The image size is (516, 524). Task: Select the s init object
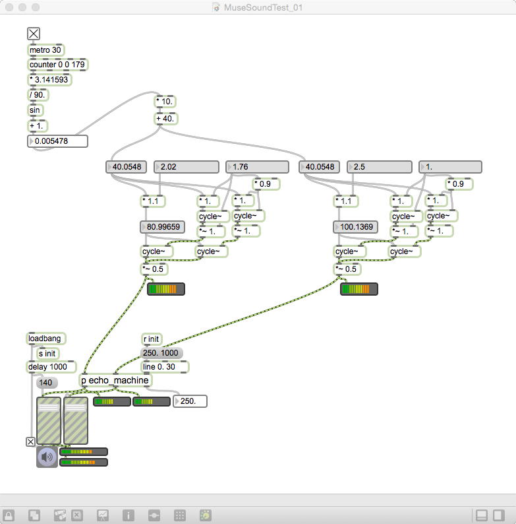[x=47, y=354]
